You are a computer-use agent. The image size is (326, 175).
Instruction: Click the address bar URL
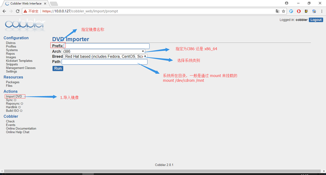80,11
